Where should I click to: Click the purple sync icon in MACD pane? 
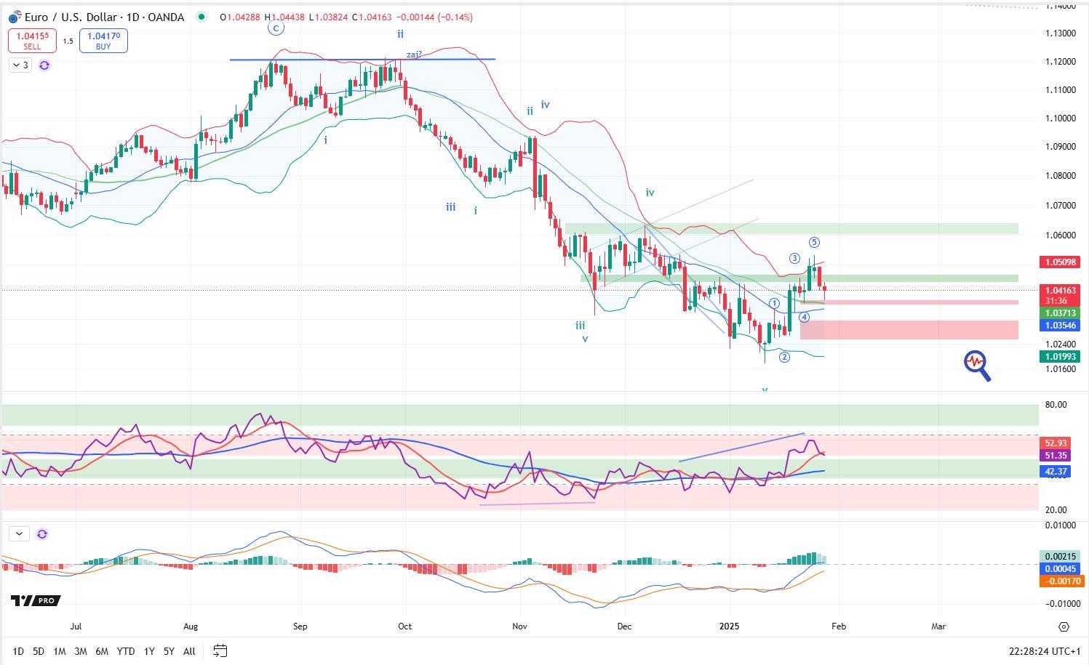pyautogui.click(x=42, y=534)
